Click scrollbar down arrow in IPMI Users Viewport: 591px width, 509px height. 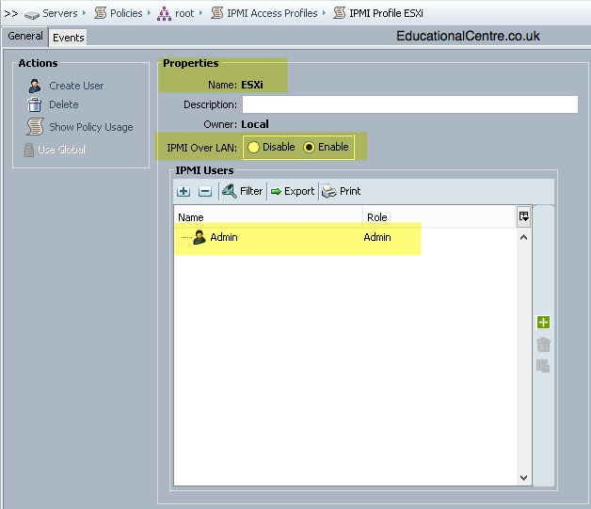pyautogui.click(x=523, y=478)
